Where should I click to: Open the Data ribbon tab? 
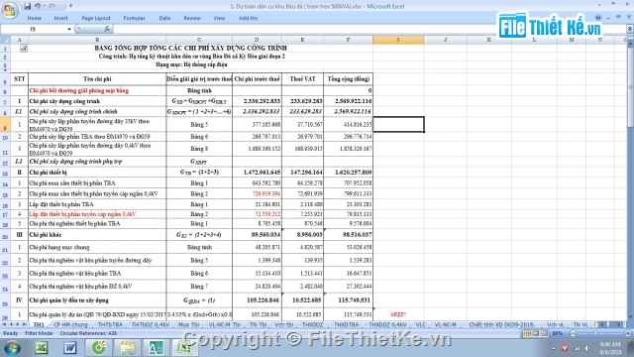(x=164, y=18)
